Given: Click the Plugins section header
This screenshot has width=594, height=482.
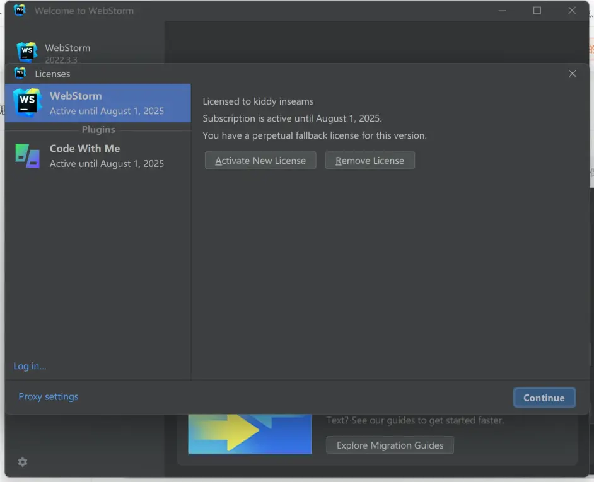Looking at the screenshot, I should 98,130.
